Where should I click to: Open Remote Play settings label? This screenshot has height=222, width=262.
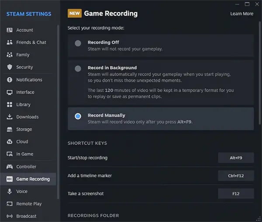click(x=29, y=204)
